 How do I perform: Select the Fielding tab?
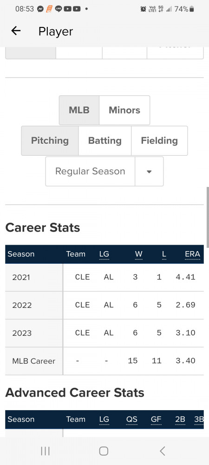[159, 140]
